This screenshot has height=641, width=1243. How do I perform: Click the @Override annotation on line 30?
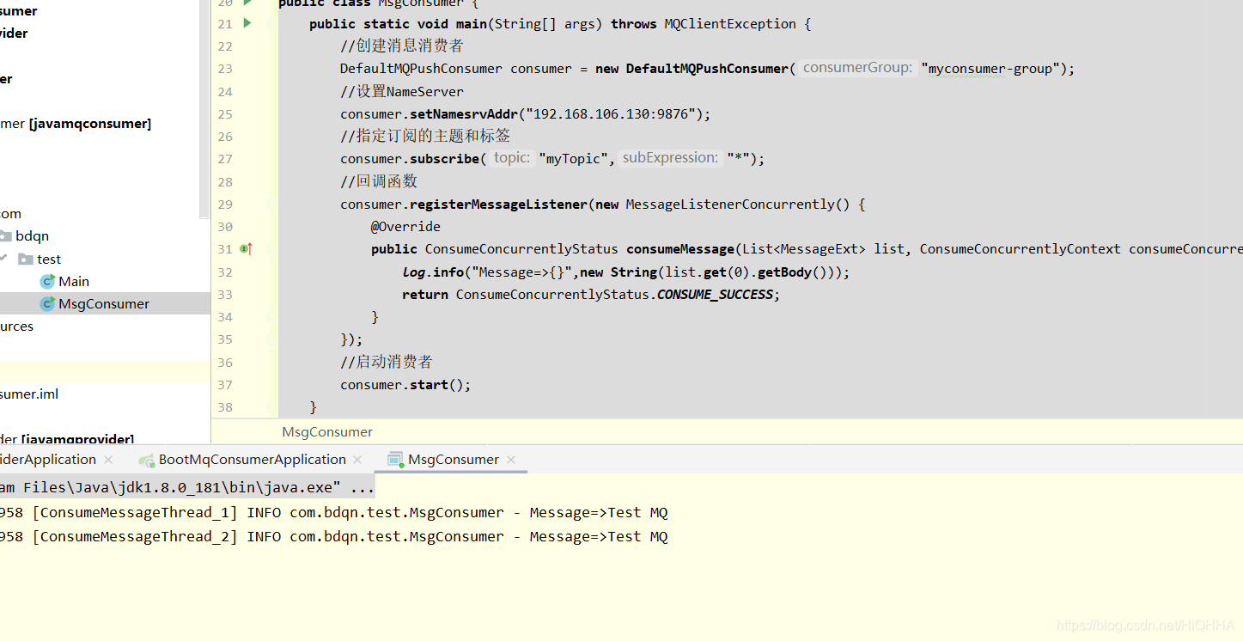405,227
